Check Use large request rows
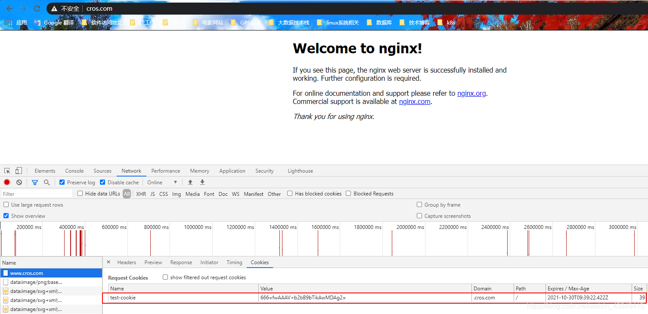The image size is (648, 314). tap(6, 204)
